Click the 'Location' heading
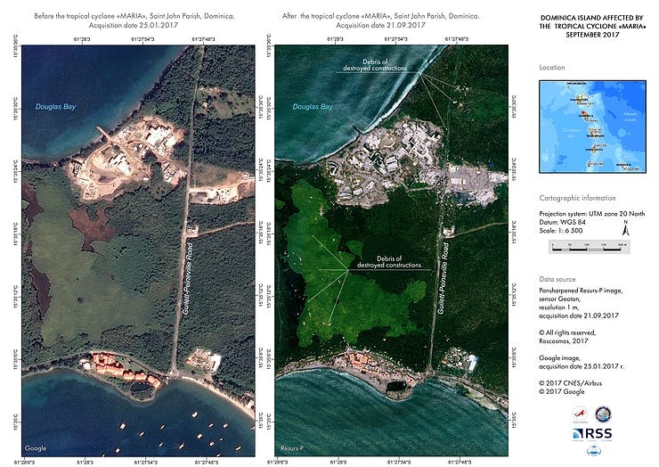 [552, 68]
